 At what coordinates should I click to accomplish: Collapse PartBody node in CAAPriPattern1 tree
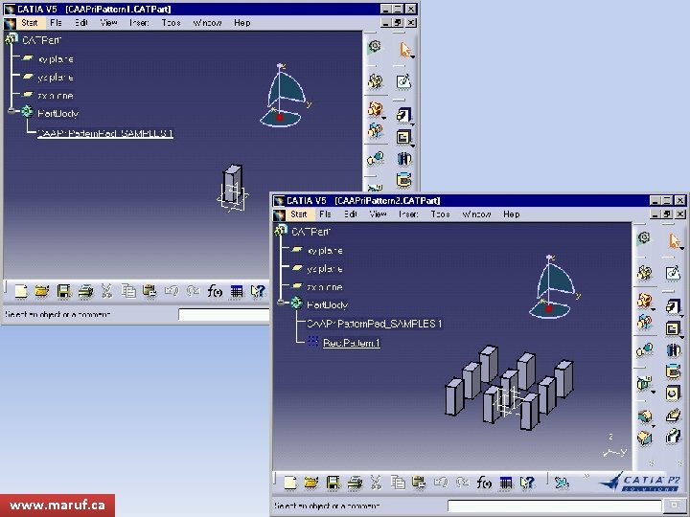pyautogui.click(x=11, y=111)
